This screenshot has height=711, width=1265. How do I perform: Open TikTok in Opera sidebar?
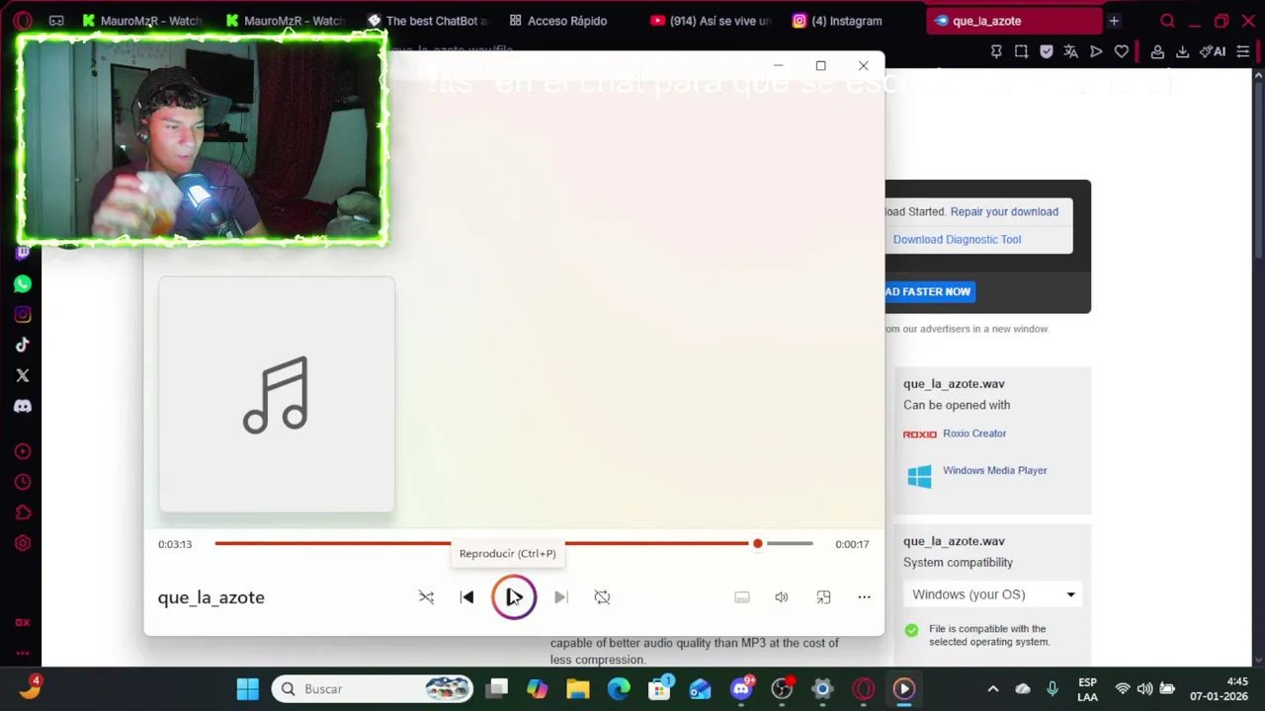pos(23,345)
